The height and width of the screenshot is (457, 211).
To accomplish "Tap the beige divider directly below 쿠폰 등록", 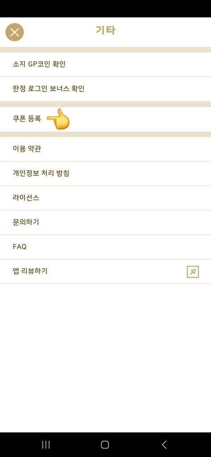I will click(x=105, y=134).
